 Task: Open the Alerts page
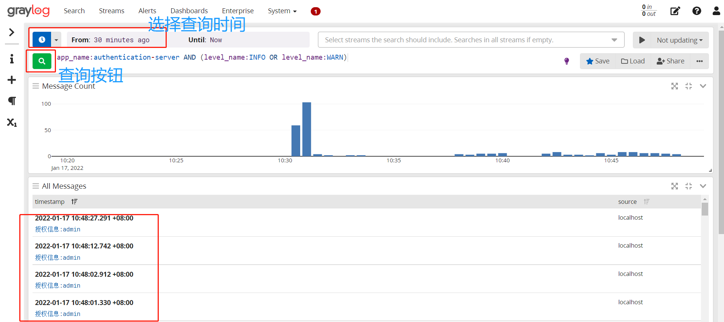coord(147,11)
